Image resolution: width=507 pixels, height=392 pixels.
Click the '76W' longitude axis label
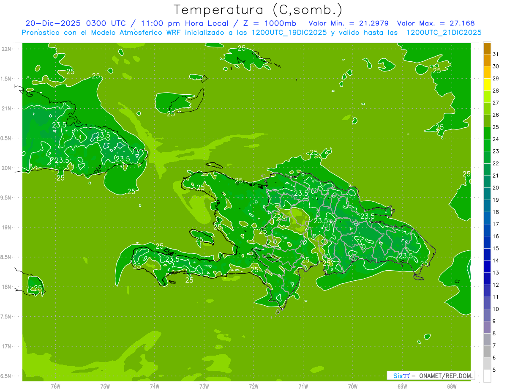point(55,387)
